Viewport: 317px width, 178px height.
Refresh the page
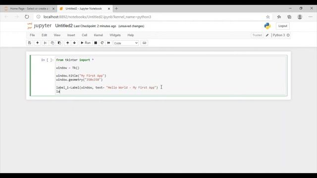[27, 17]
